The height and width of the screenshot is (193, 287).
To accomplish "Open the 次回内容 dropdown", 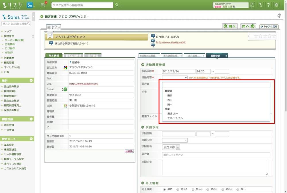I will (175, 140).
